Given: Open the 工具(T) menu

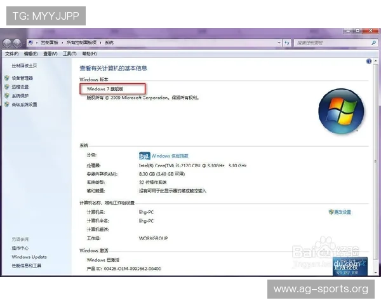Looking at the screenshot, I should tap(70, 54).
